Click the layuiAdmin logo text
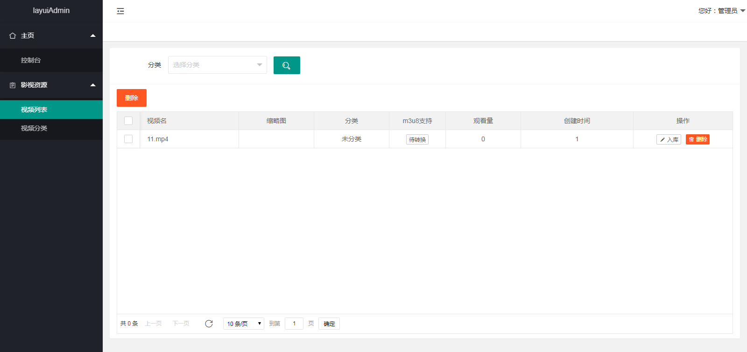 (51, 10)
